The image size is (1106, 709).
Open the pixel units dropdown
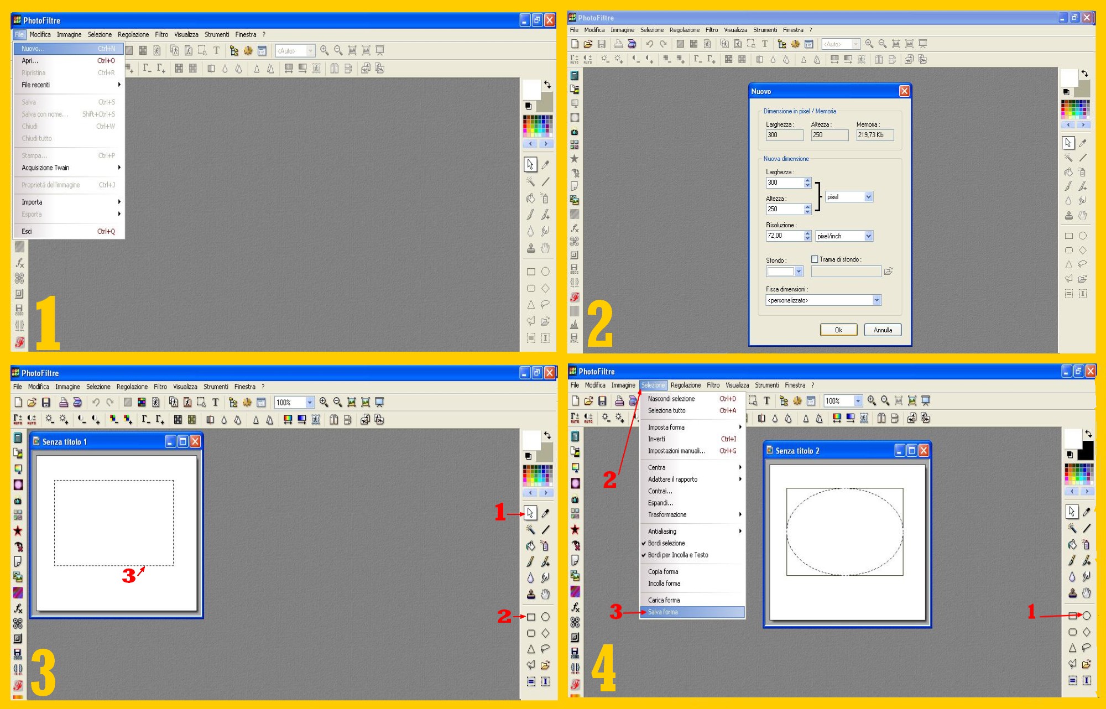point(868,197)
